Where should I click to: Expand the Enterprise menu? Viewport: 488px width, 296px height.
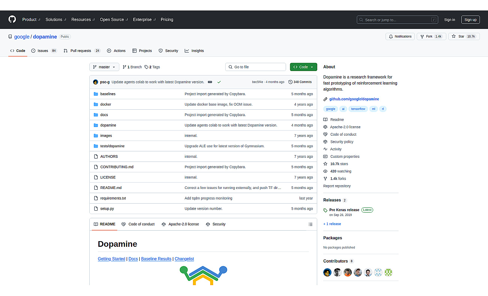pos(144,20)
